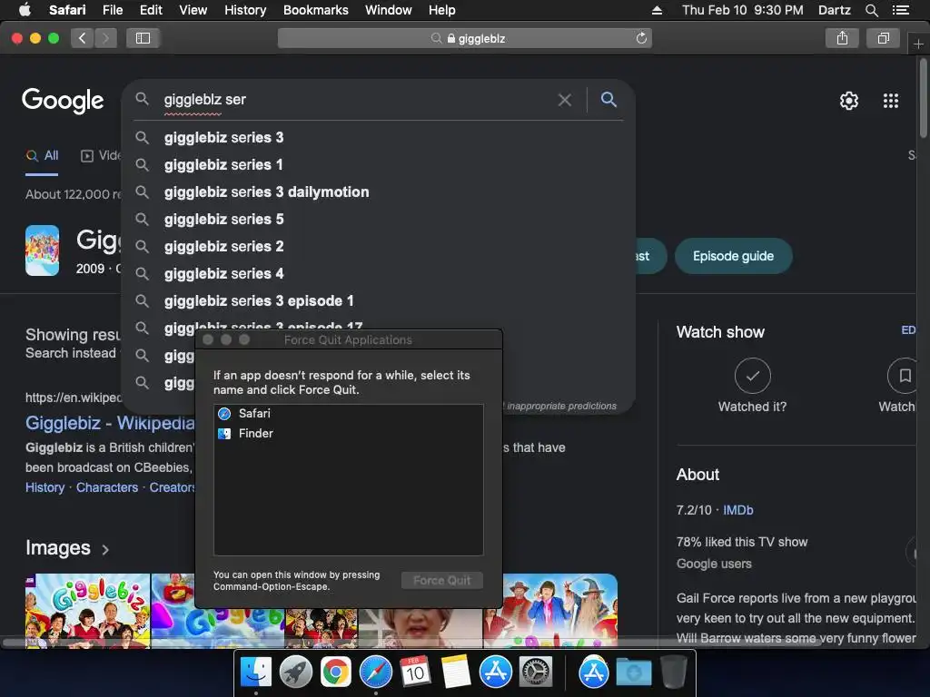Viewport: 930px width, 697px height.
Task: Open Notes app in the Dock
Action: (x=455, y=672)
